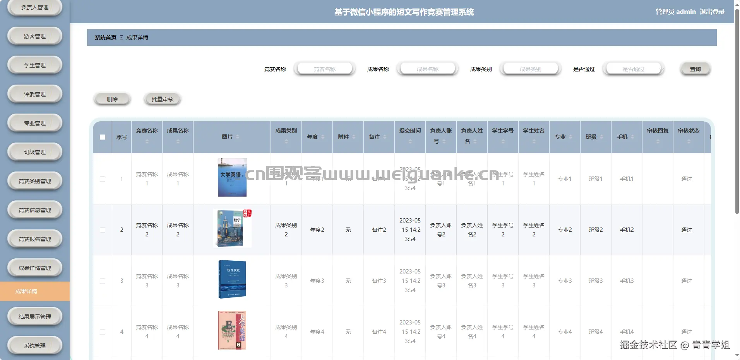
Task: Focus the 竞赛名称 search field
Action: [x=325, y=69]
